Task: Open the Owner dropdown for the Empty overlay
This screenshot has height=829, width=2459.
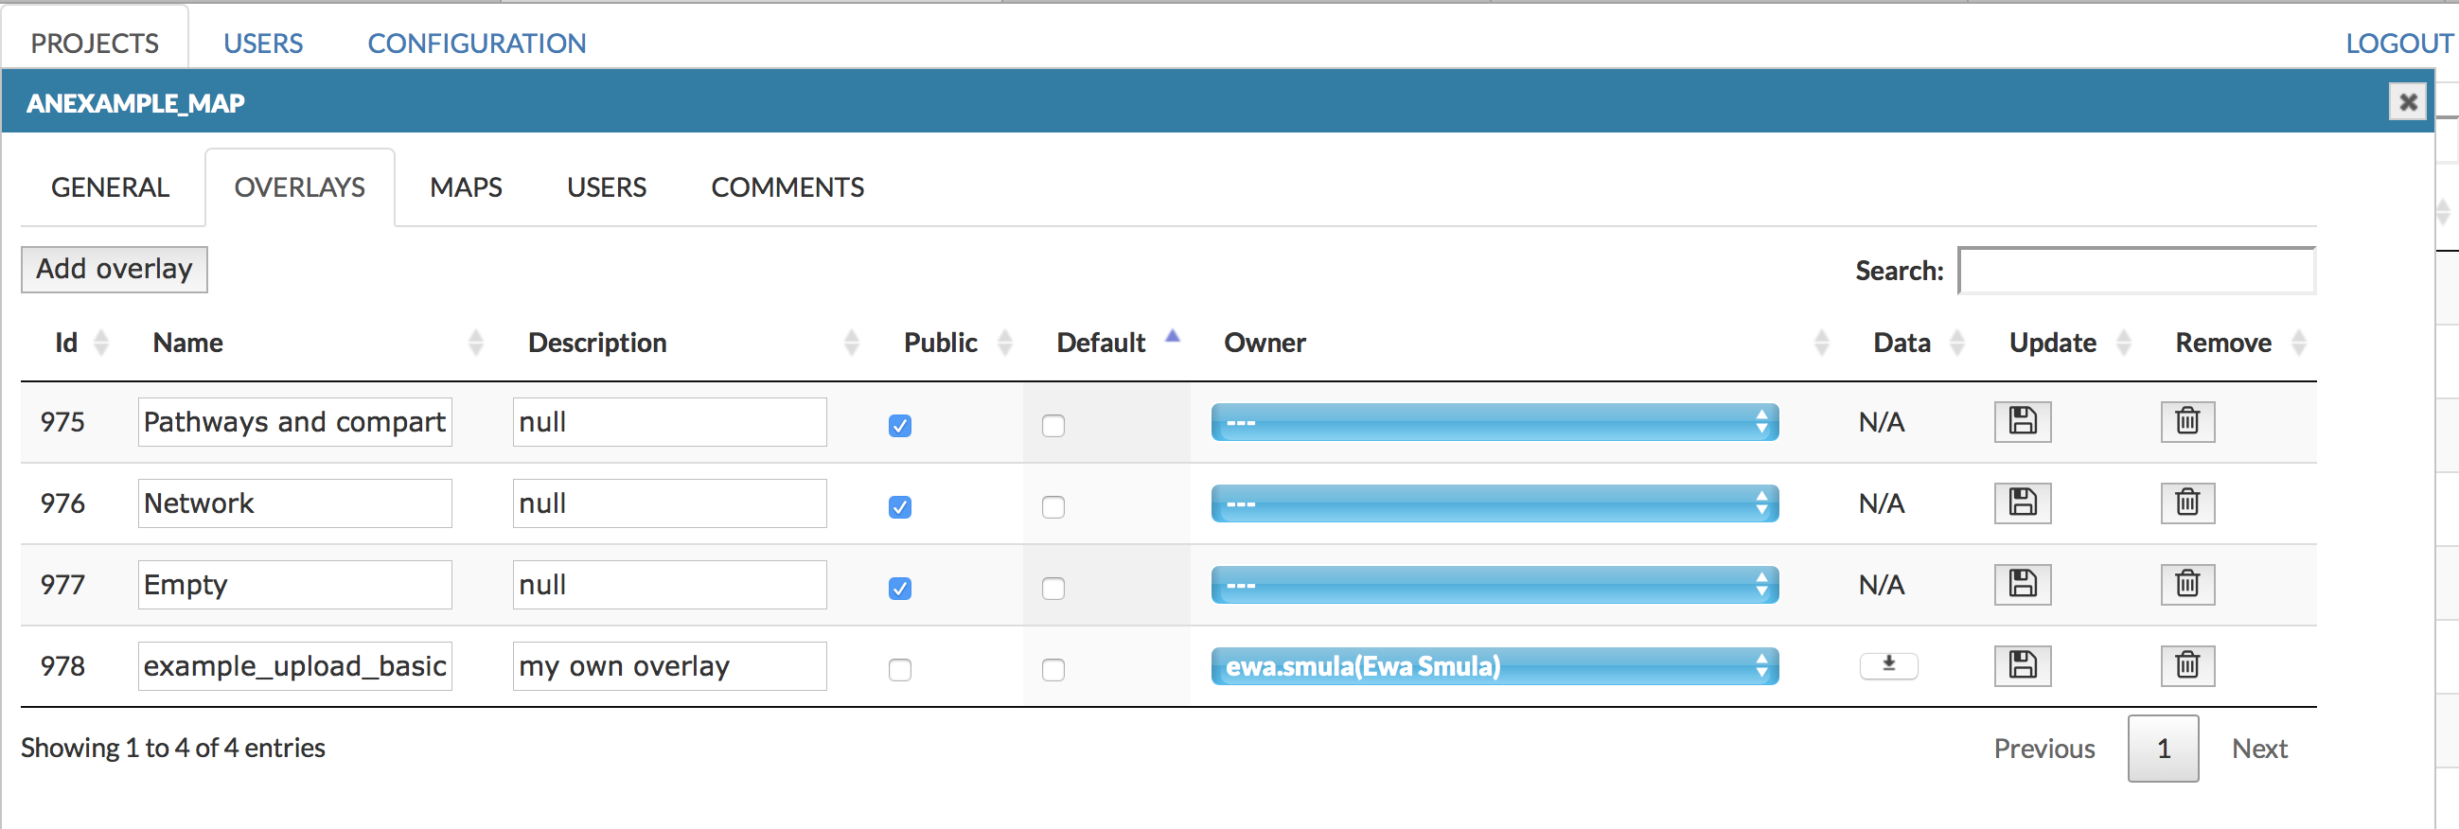Action: pos(1494,585)
